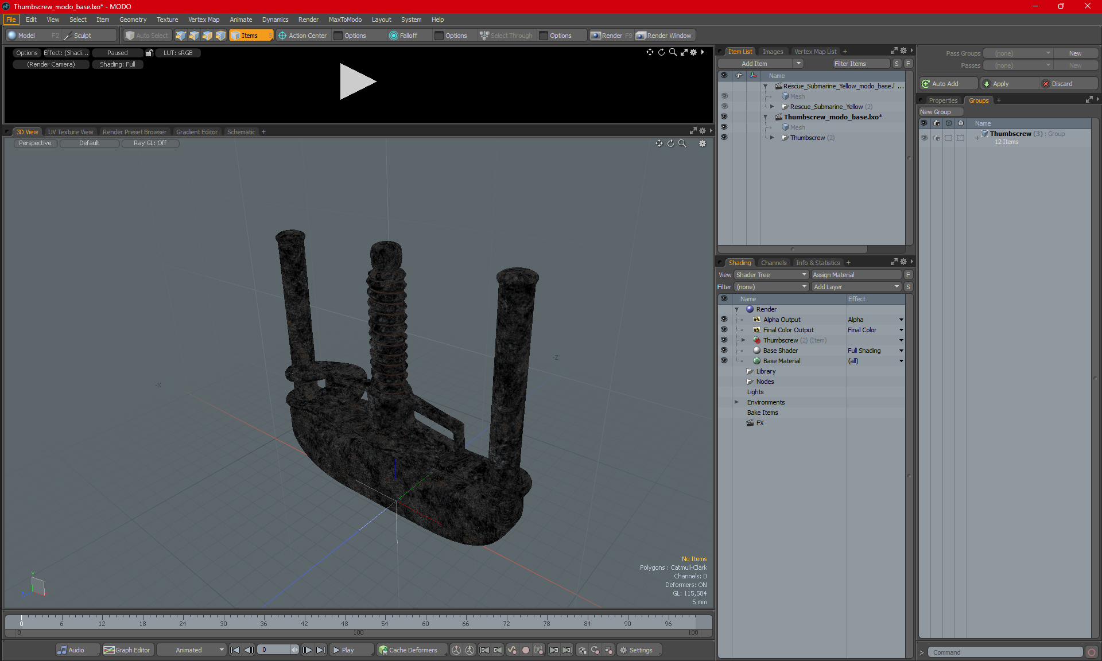Toggle visibility of Rescue_Submarine_Yellow layer

[724, 106]
